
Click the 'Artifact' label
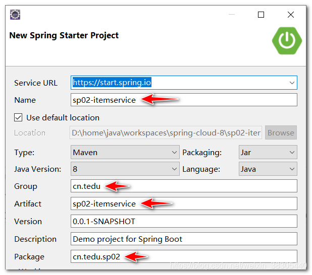tap(28, 204)
